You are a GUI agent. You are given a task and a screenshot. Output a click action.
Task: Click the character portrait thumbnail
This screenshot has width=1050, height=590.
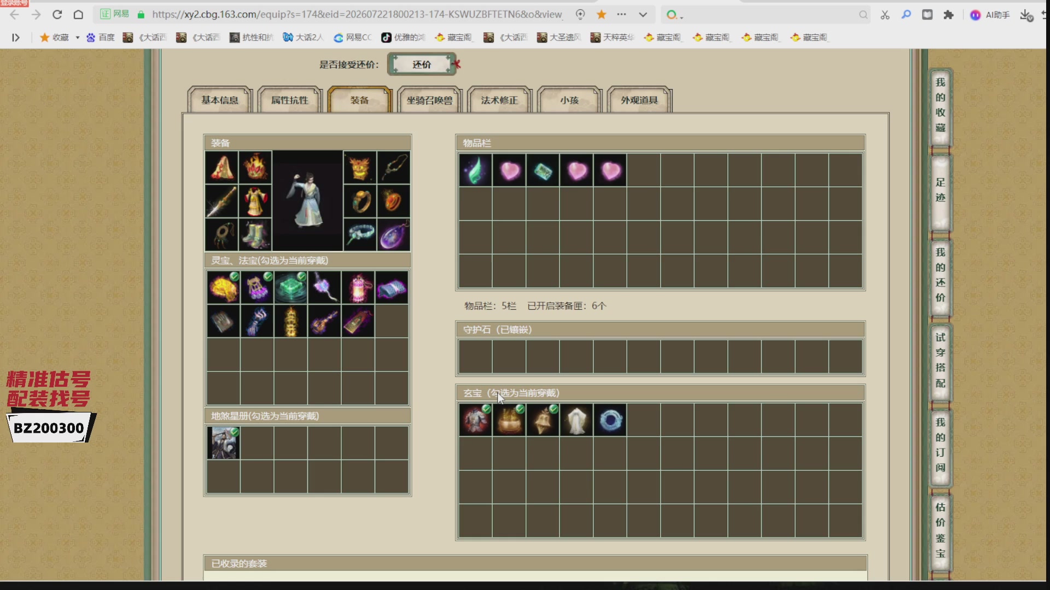pyautogui.click(x=308, y=200)
